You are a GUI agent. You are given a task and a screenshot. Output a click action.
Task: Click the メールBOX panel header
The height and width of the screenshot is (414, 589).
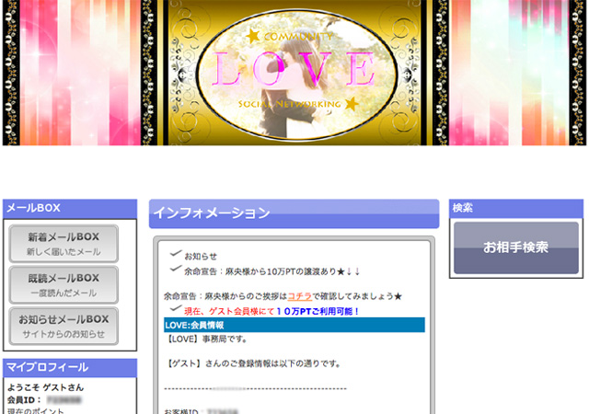point(70,209)
